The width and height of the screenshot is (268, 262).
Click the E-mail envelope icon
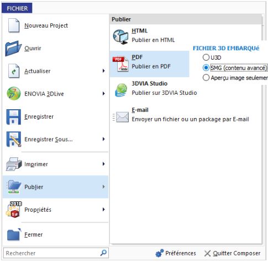[121, 117]
